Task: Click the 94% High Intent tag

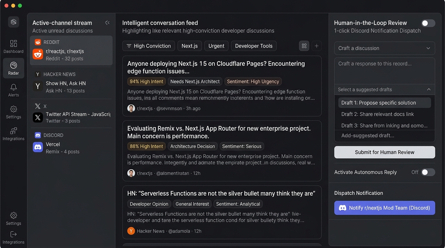Action: tap(147, 81)
